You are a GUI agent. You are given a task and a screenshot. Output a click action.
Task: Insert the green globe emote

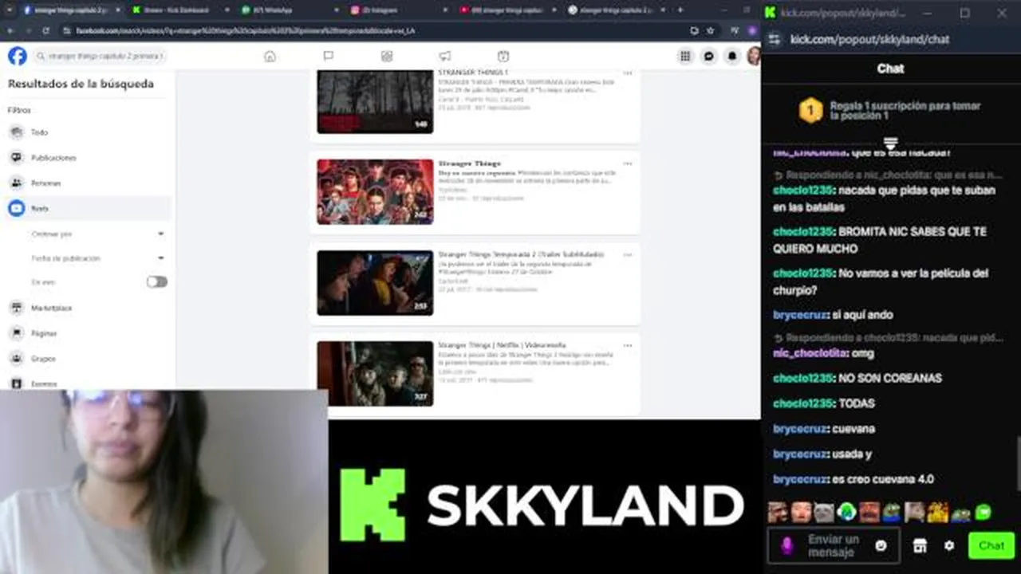click(846, 512)
